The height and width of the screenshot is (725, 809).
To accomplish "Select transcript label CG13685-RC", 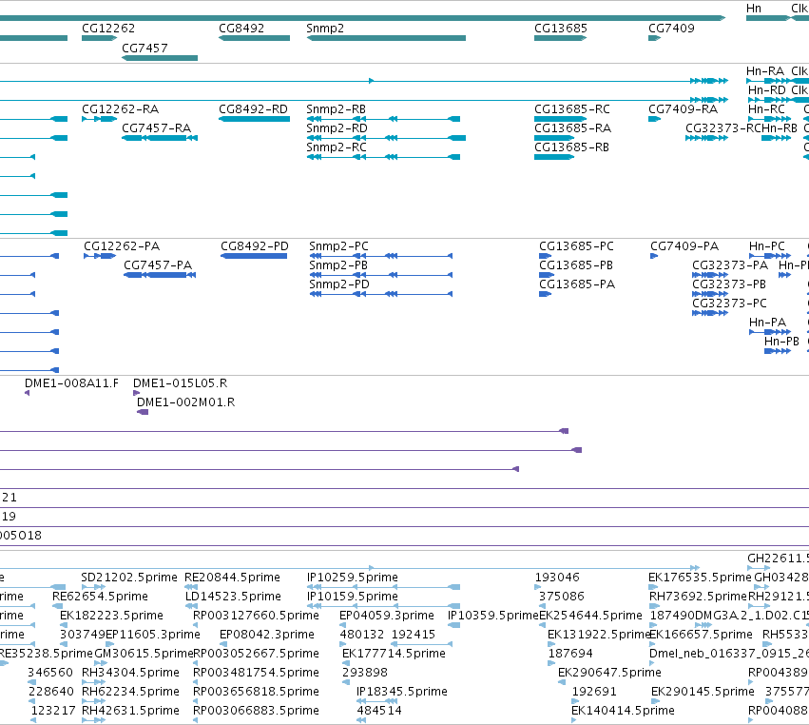I will click(x=572, y=109).
